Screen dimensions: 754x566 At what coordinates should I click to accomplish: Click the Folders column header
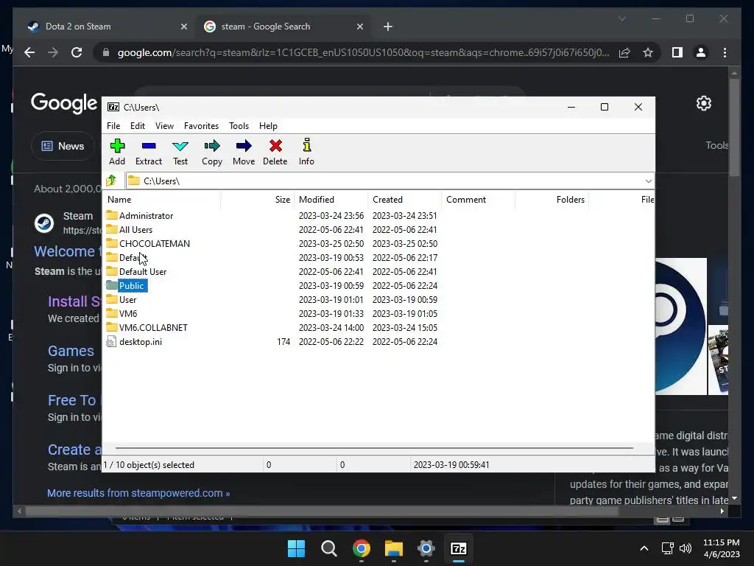[x=552, y=200]
